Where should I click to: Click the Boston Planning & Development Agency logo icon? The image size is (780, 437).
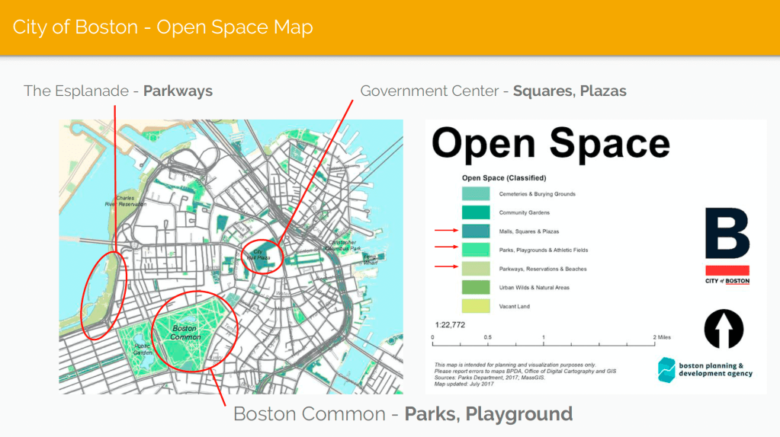[x=667, y=369]
